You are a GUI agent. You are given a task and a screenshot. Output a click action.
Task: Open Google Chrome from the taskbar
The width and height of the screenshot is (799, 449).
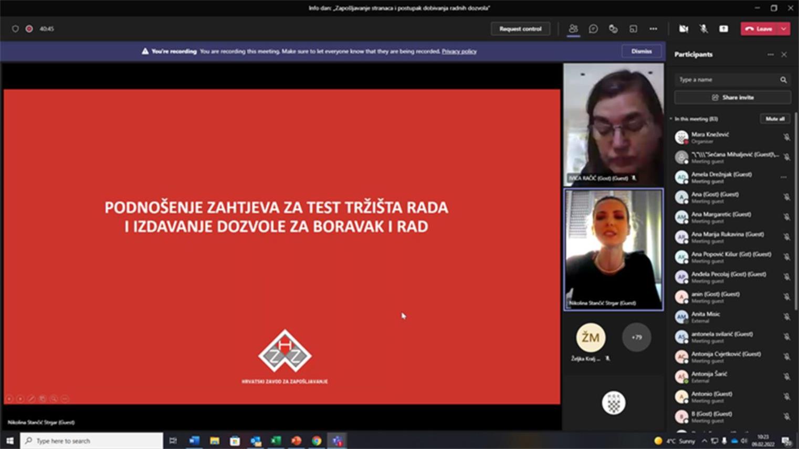317,441
